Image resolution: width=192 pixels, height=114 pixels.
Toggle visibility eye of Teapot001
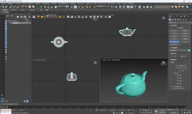tap(9, 23)
